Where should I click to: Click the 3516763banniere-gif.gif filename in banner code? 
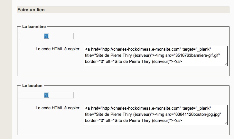click(197, 55)
